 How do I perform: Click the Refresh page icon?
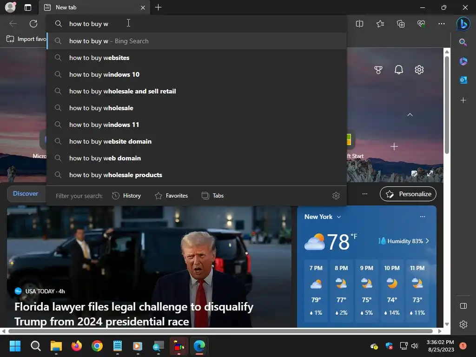click(x=33, y=24)
